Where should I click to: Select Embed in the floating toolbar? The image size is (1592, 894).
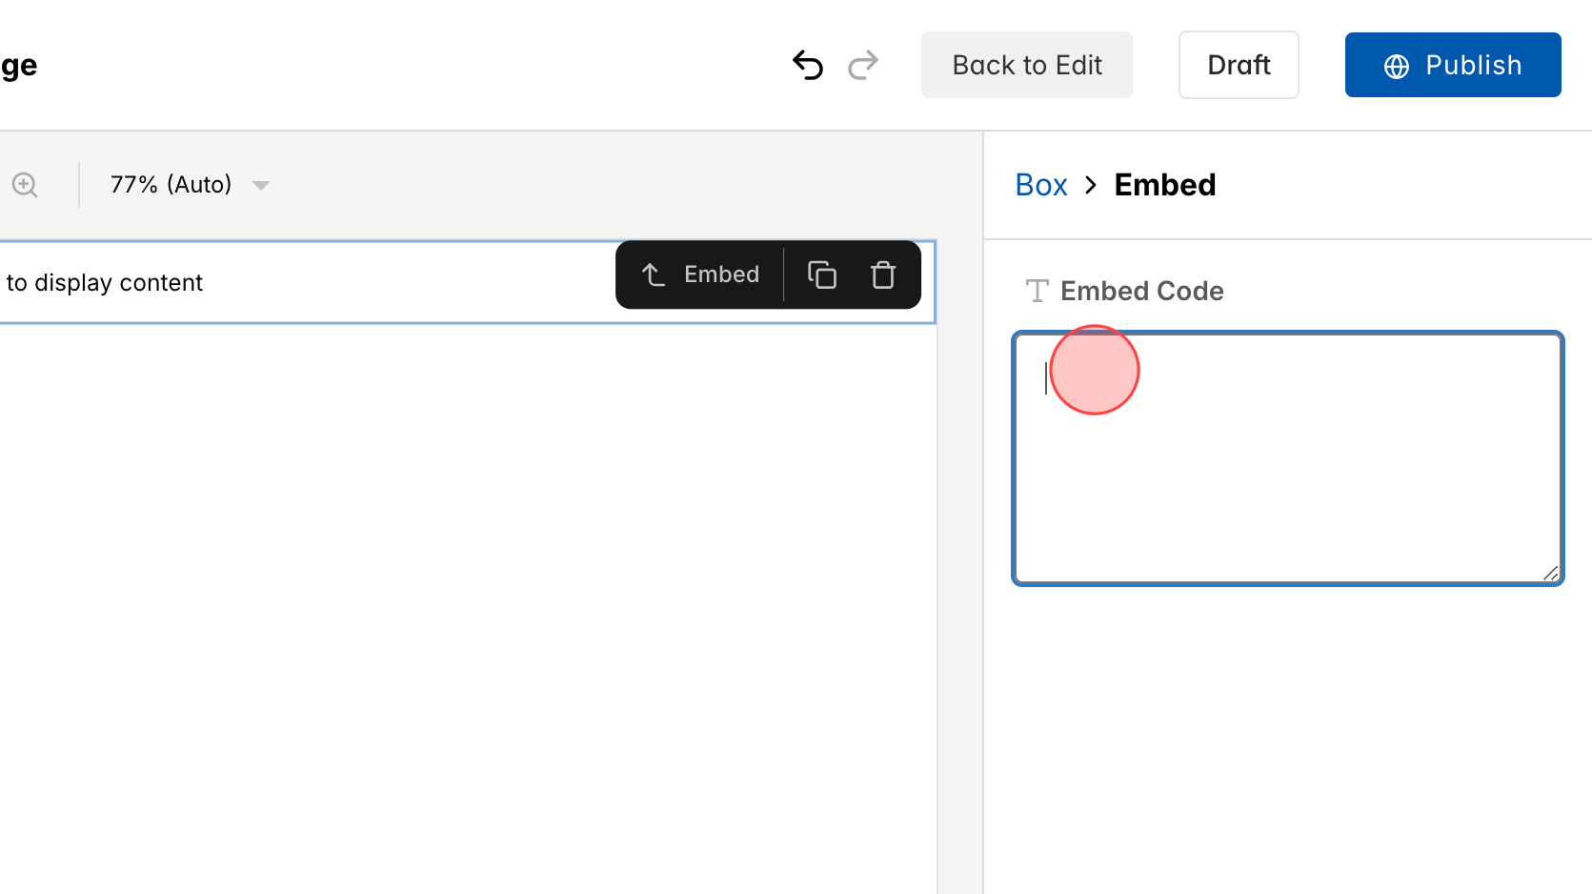tap(721, 274)
